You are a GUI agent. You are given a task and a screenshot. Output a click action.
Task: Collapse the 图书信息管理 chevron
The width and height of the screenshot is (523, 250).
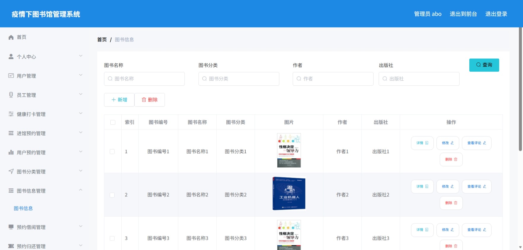click(81, 190)
